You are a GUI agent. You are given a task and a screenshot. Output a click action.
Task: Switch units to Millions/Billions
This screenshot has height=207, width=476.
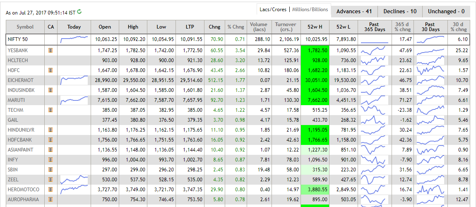[310, 10]
